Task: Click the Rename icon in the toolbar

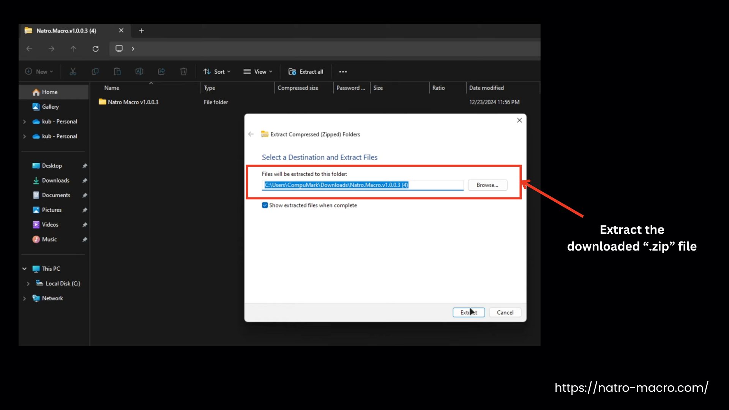Action: [139, 71]
